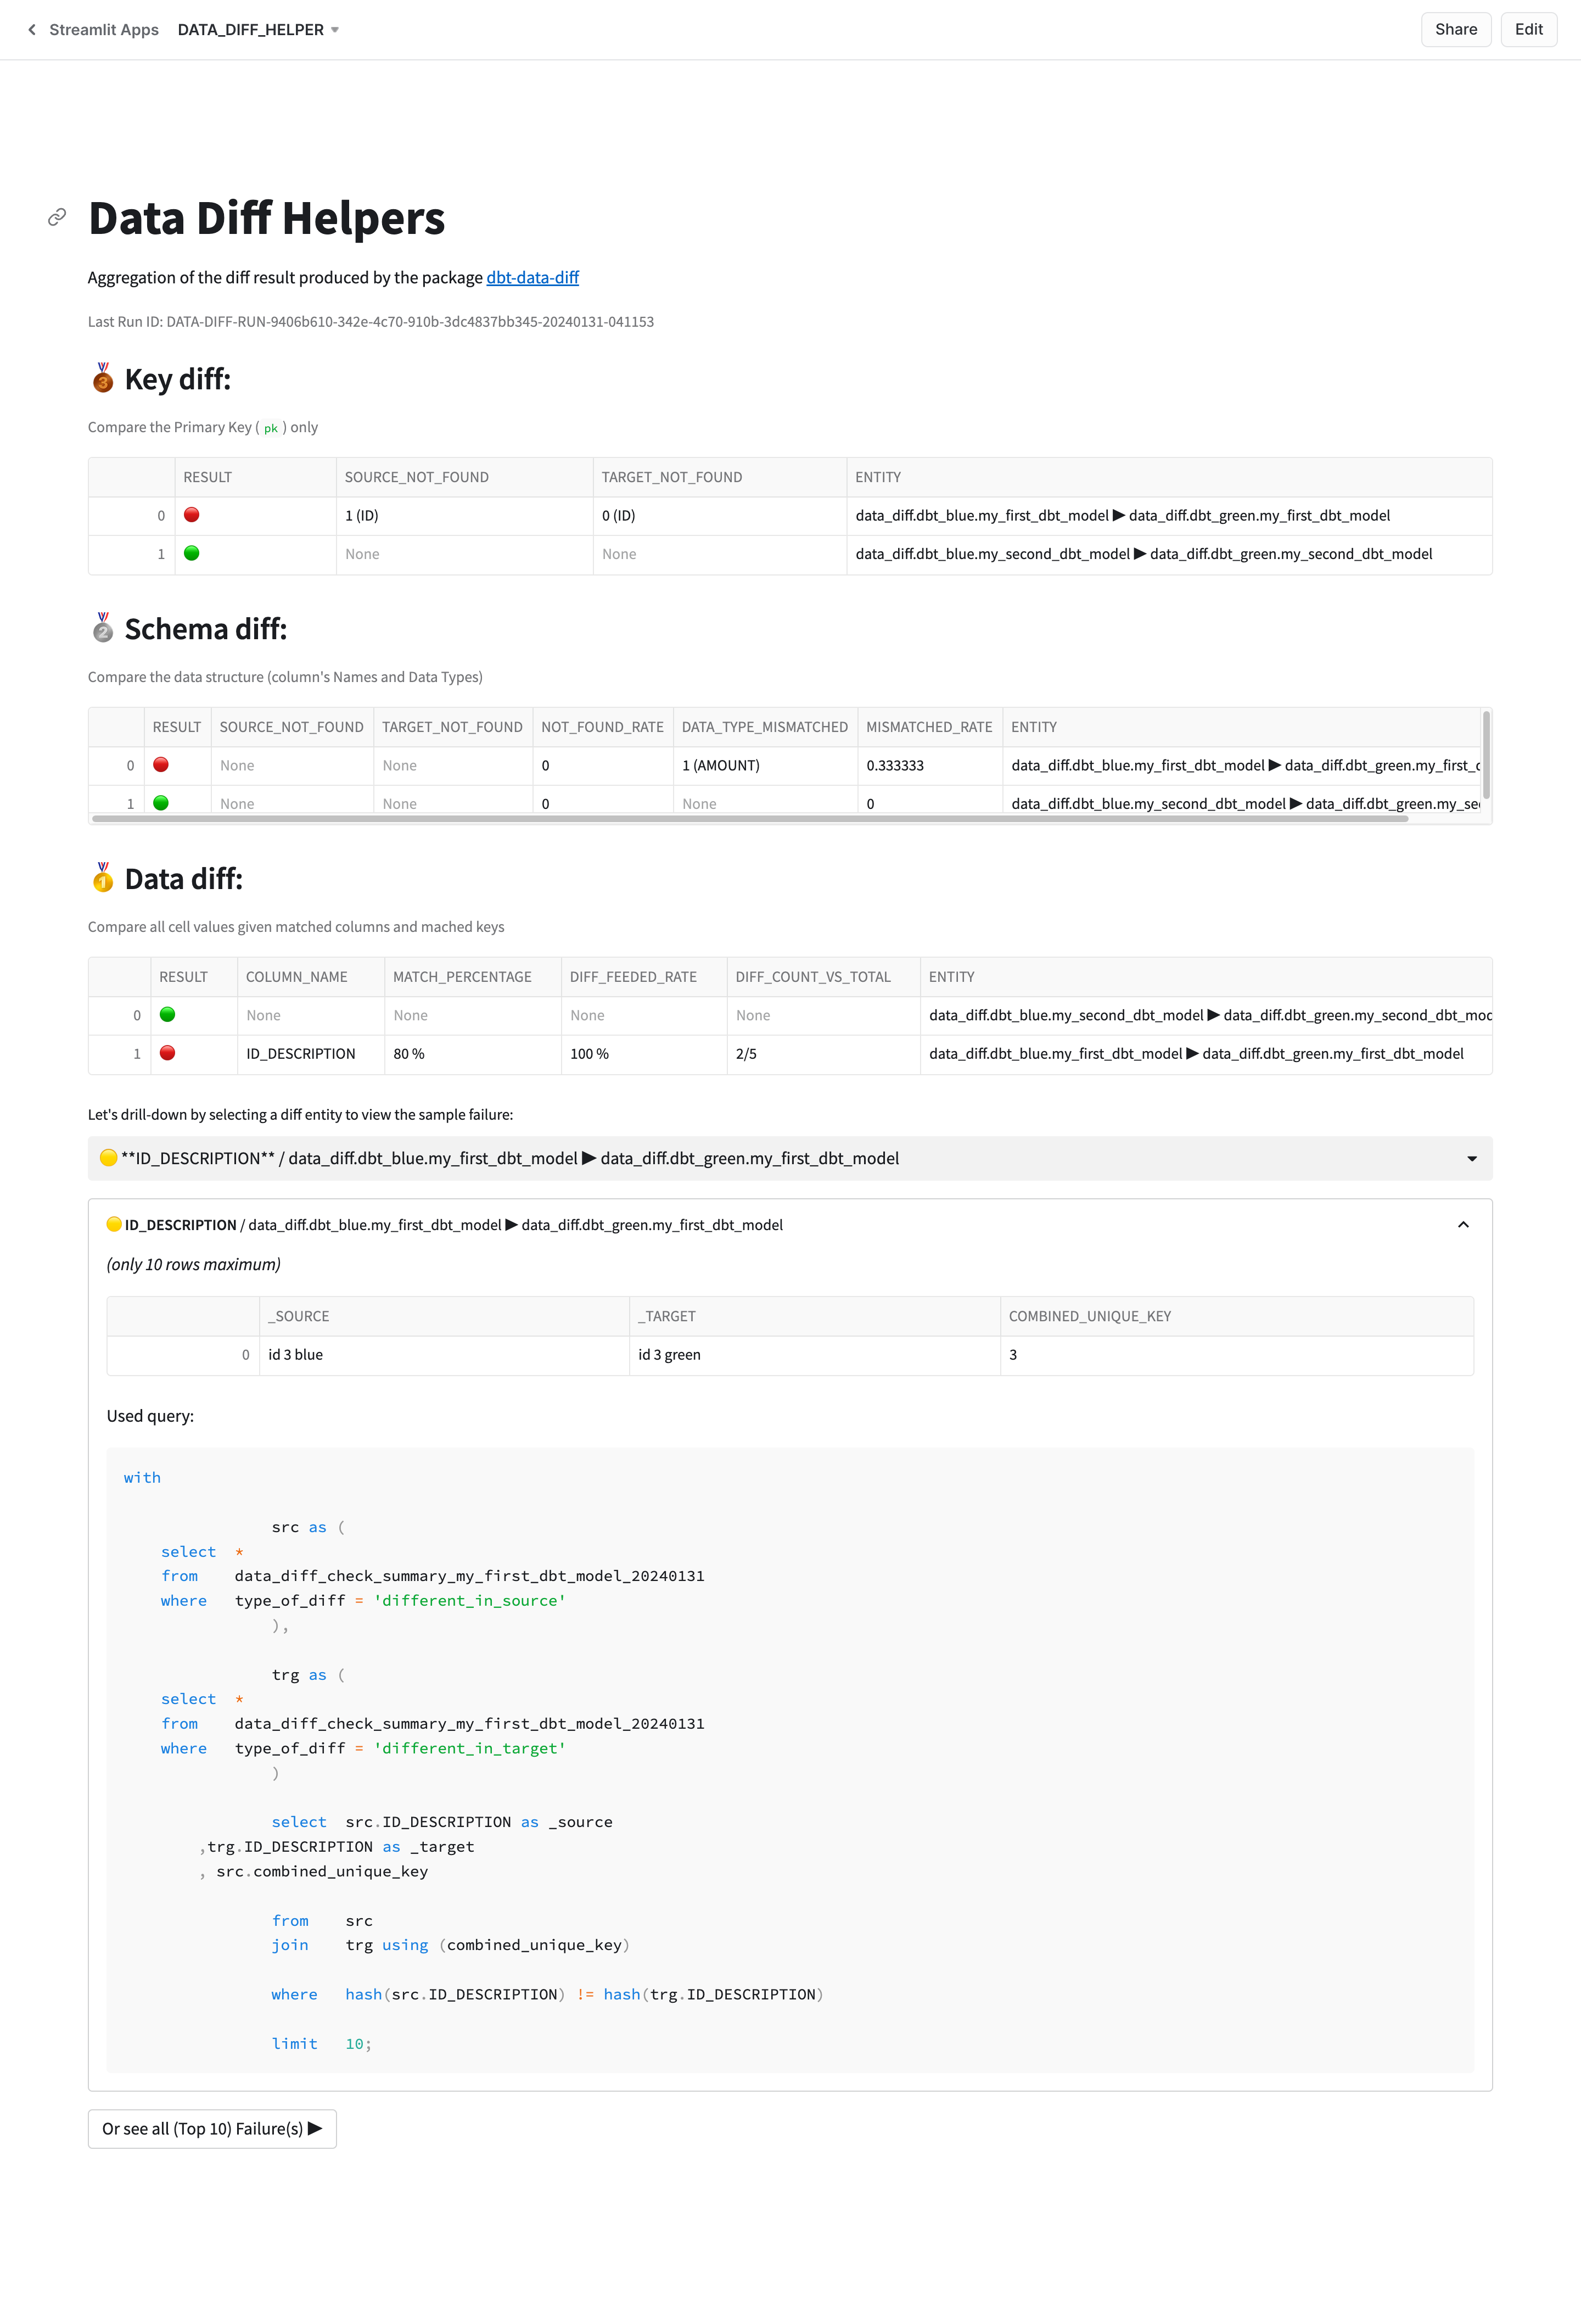This screenshot has height=2324, width=1581.
Task: Click the Share button
Action: [1455, 30]
